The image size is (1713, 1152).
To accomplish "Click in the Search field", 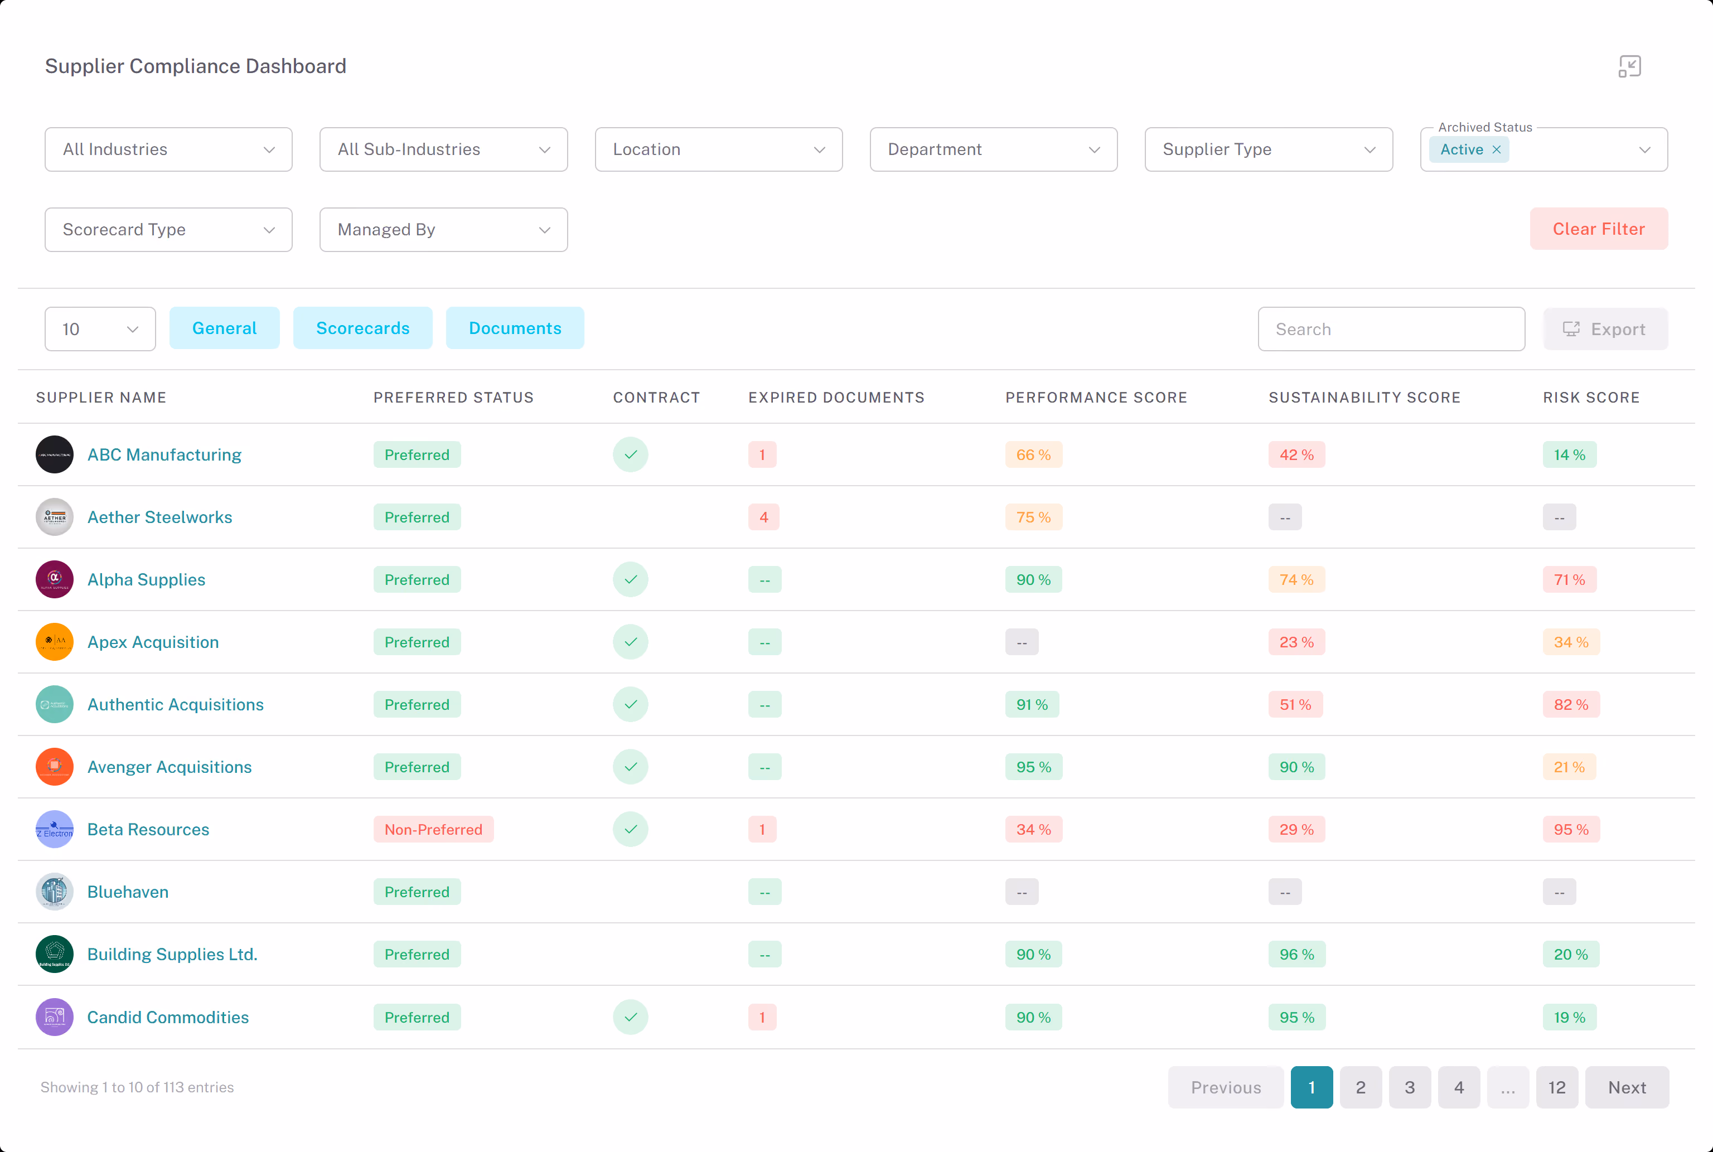I will [x=1391, y=329].
